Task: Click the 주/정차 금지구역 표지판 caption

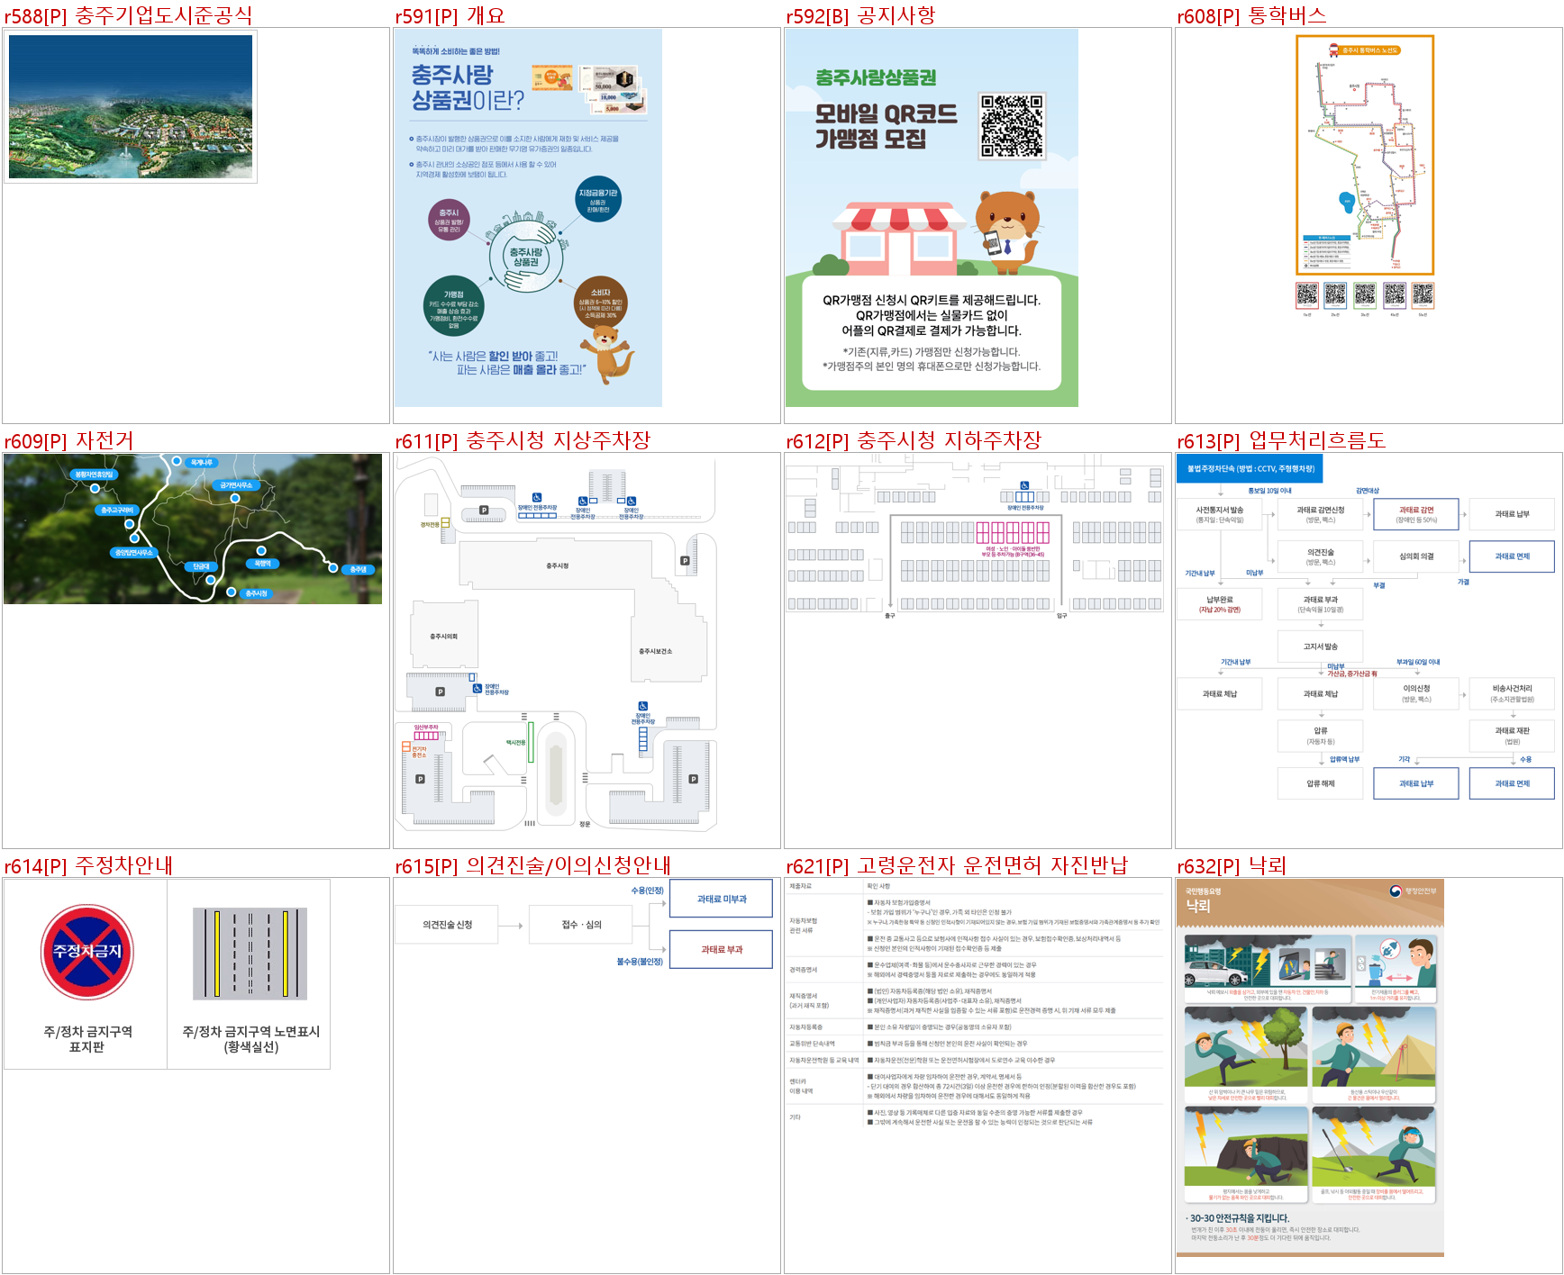Action: coord(87,1039)
